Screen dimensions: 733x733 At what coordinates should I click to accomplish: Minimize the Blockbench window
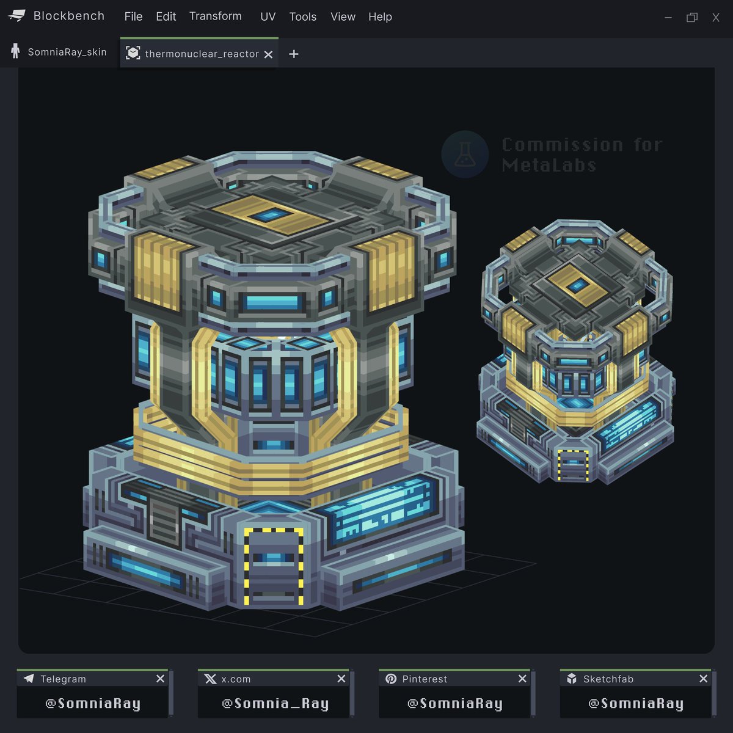tap(668, 17)
